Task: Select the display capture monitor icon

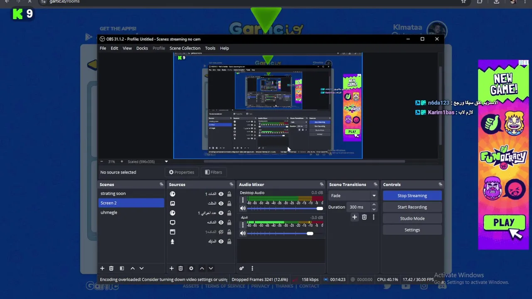Action: coord(172,223)
